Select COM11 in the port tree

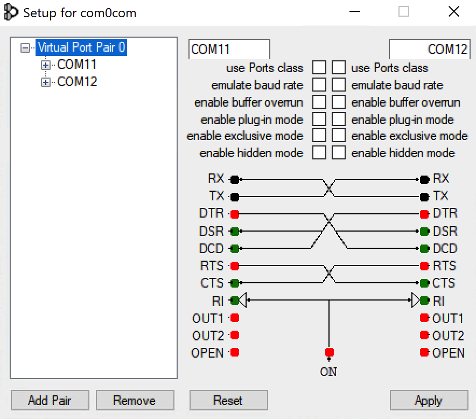click(x=77, y=65)
